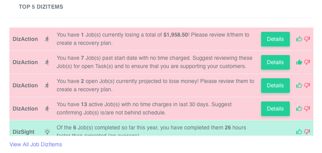Screen dimensions: 322x153
Task: Thumbs down the DizSight completed jobs insight
Action: (307, 132)
